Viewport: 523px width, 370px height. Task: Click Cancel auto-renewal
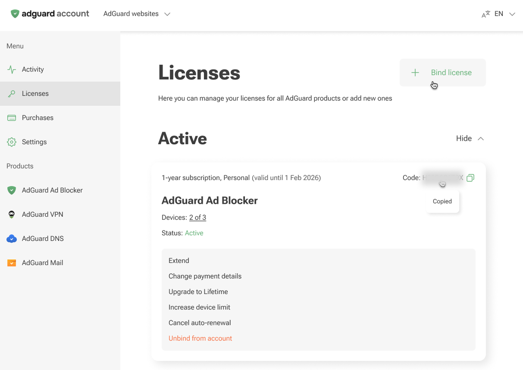pos(200,323)
